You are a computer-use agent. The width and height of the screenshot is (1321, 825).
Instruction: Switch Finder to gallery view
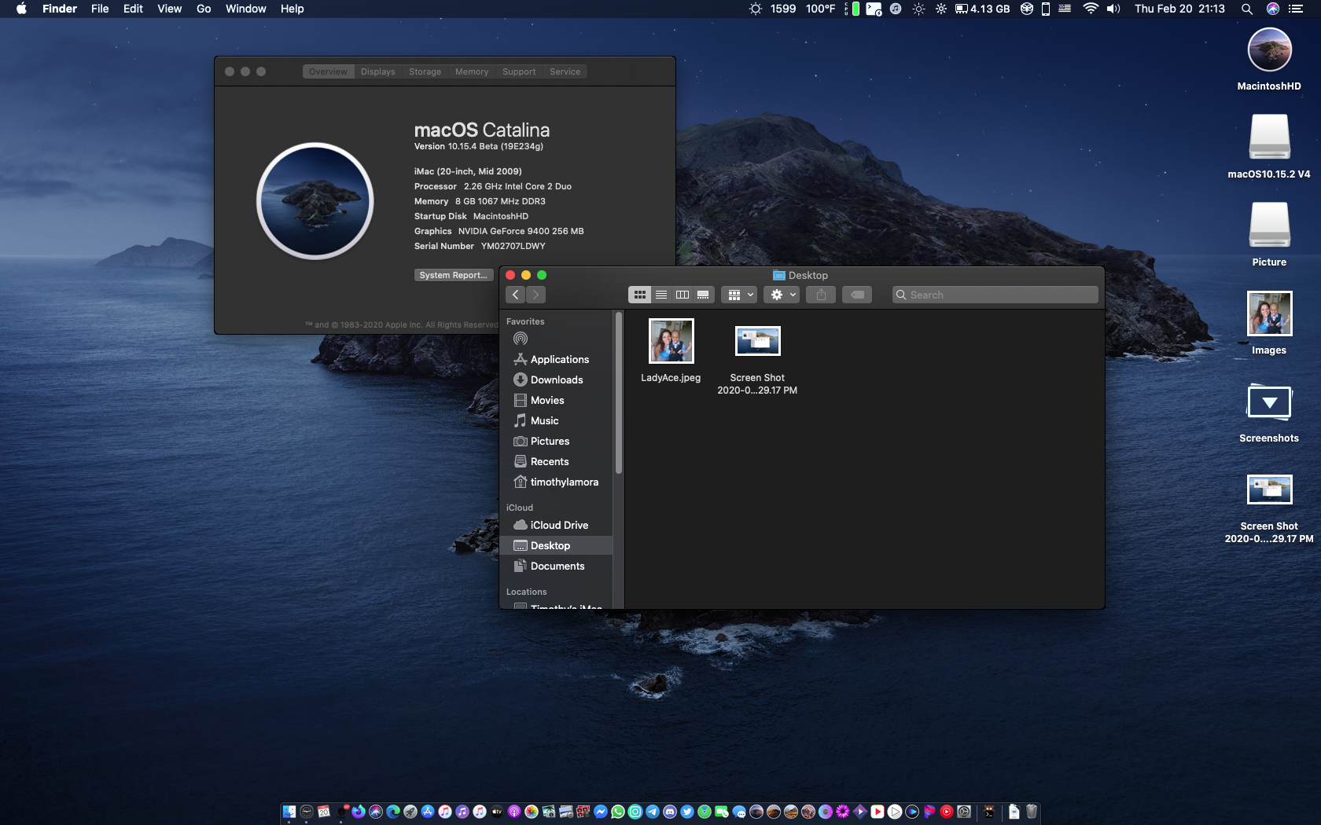point(703,295)
